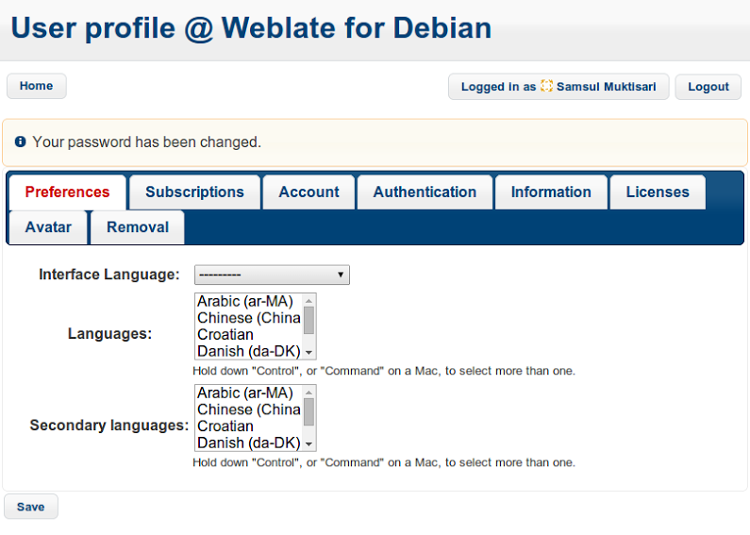
Task: Go to the Authentication tab
Action: click(x=425, y=192)
